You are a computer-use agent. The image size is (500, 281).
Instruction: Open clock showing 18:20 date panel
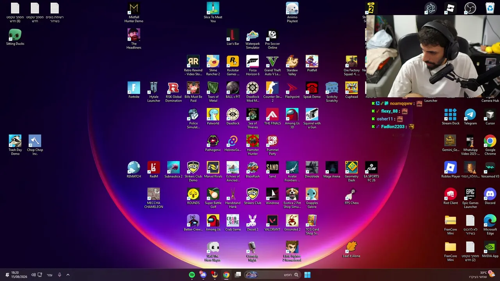click(19, 275)
